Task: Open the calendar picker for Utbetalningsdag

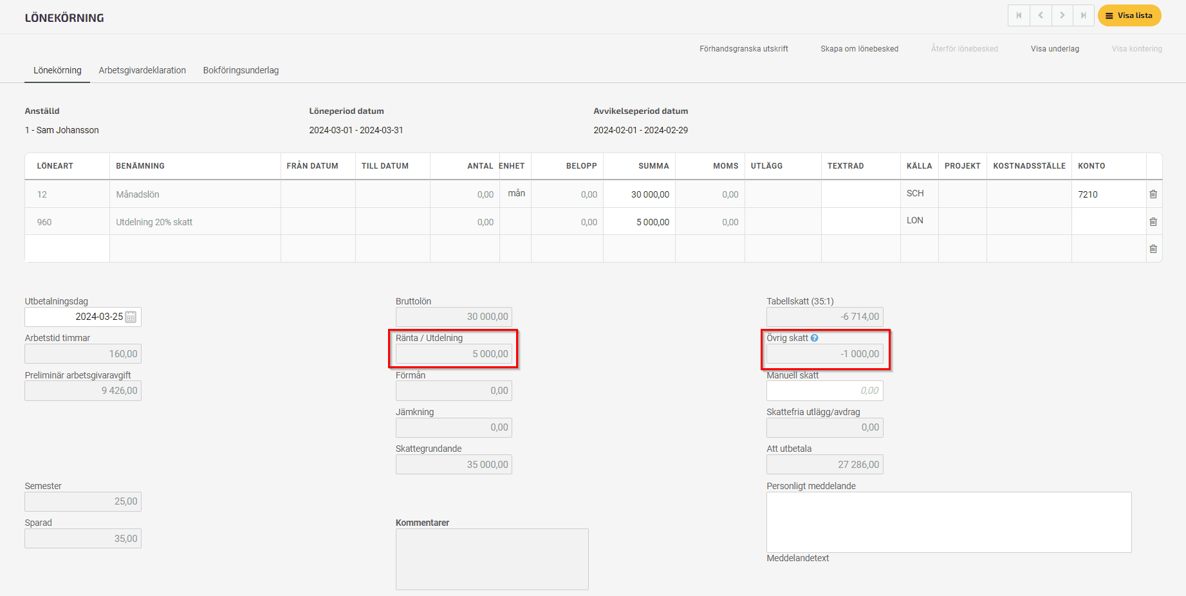Action: coord(131,317)
